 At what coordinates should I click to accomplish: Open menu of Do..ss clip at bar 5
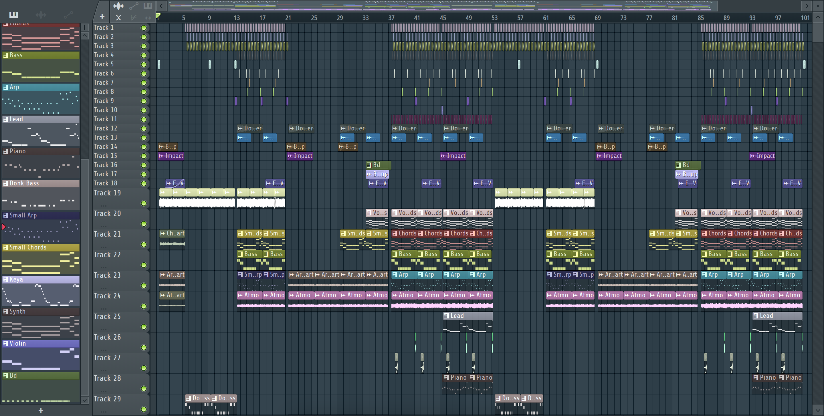(x=189, y=399)
